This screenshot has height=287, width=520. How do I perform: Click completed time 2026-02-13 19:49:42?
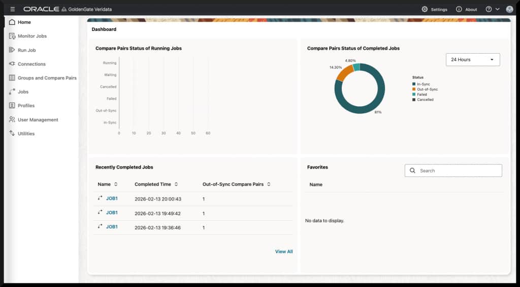click(x=157, y=214)
